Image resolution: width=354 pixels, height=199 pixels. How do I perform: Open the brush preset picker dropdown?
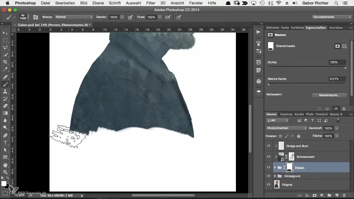tap(28, 17)
